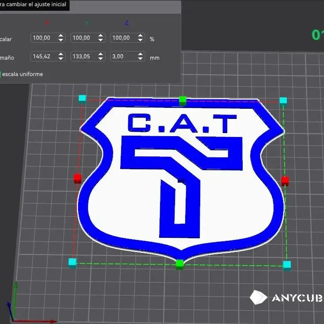Image resolution: width=324 pixels, height=324 pixels.
Task: Grab the green Y handle below the shield
Action: 179,264
